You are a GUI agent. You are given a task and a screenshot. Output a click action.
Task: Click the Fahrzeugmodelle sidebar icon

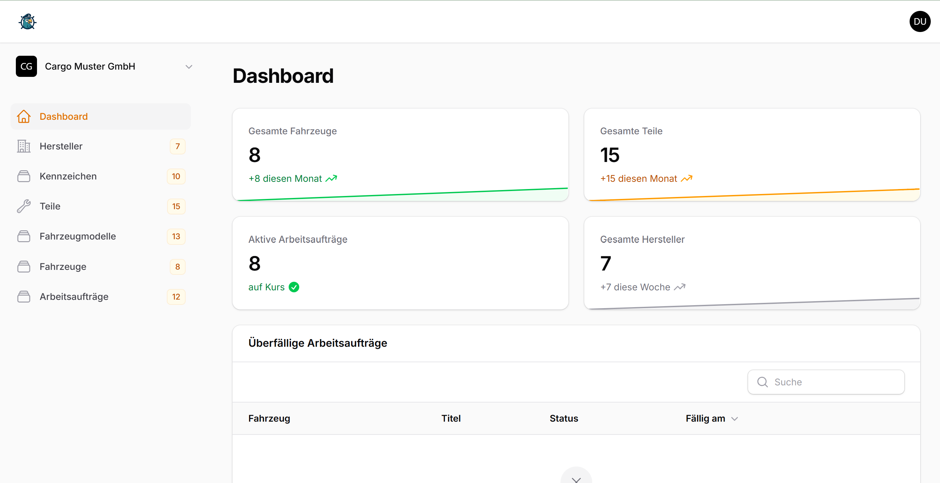(x=24, y=236)
